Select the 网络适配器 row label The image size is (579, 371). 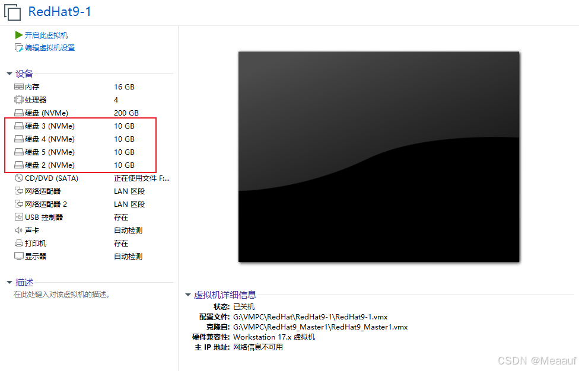43,191
